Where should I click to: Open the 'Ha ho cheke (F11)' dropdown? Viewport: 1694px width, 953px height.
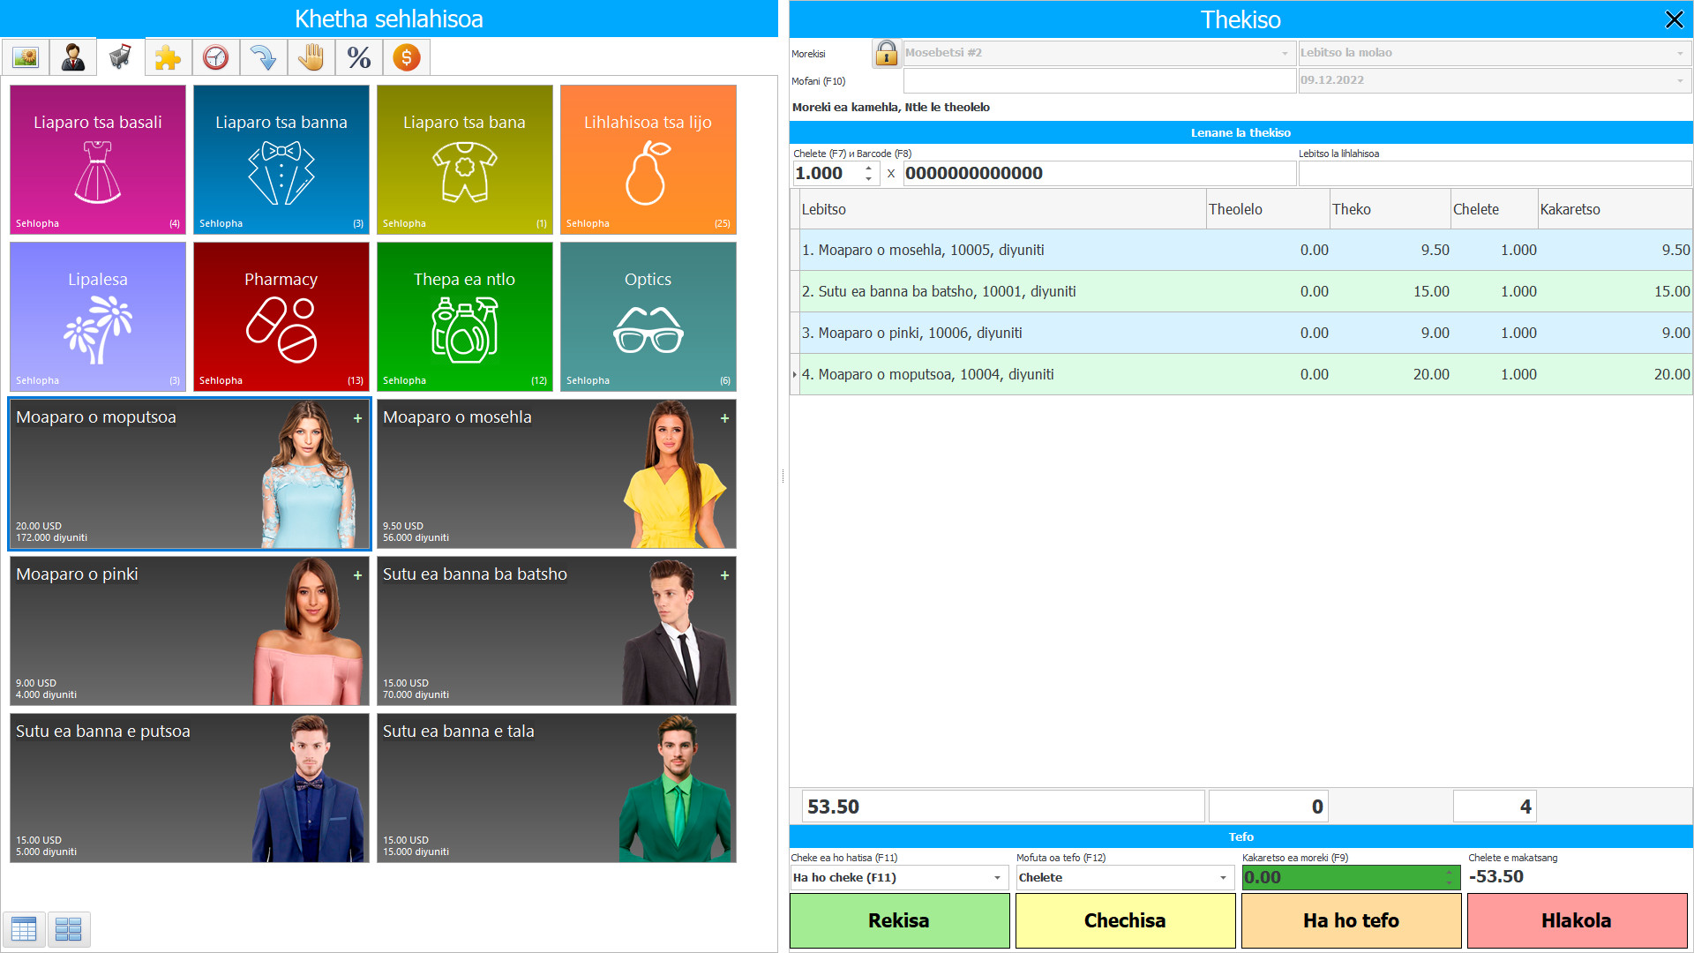(x=997, y=878)
